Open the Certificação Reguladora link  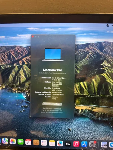click(x=52, y=108)
